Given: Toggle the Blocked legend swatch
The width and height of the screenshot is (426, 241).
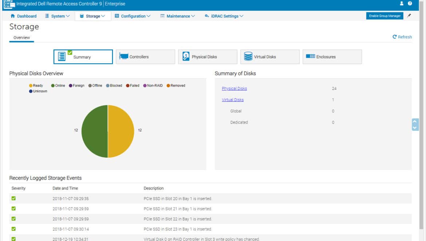Looking at the screenshot, I should pos(107,86).
